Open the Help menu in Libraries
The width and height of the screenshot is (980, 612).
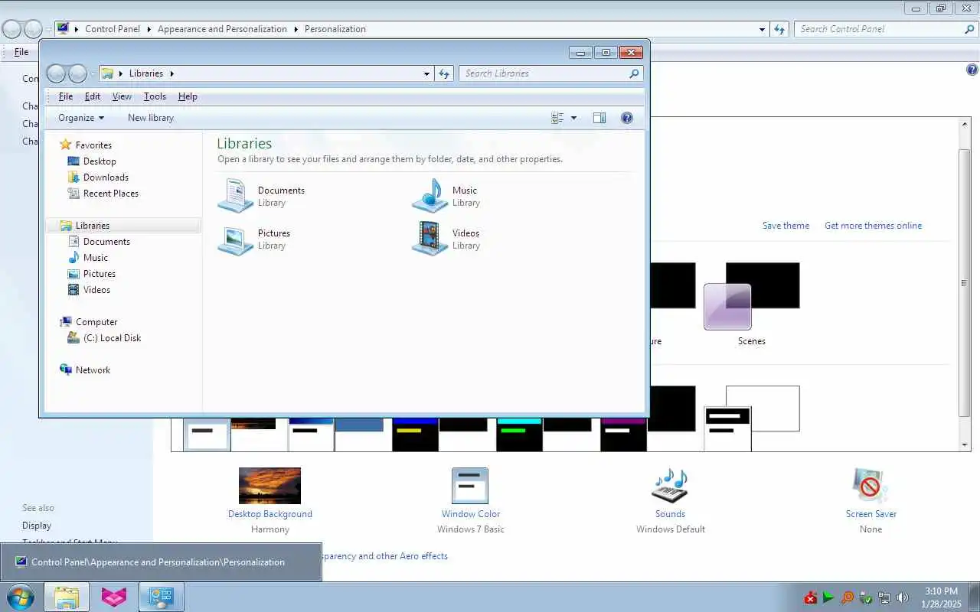click(x=188, y=96)
